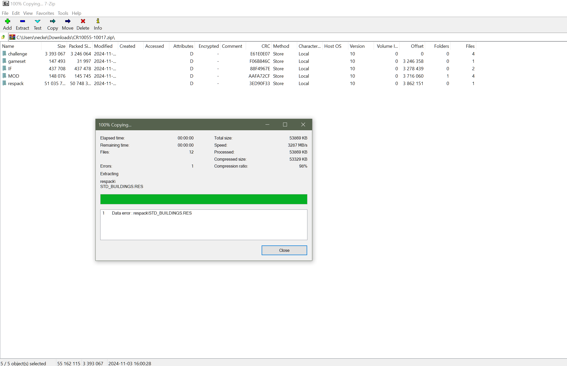Open the File menu

point(5,13)
